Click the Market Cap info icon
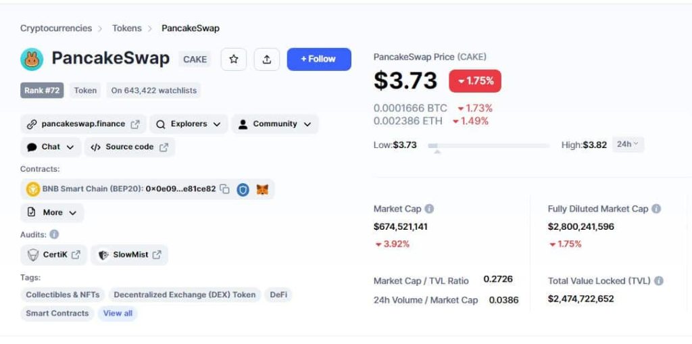The image size is (692, 344). pos(429,208)
